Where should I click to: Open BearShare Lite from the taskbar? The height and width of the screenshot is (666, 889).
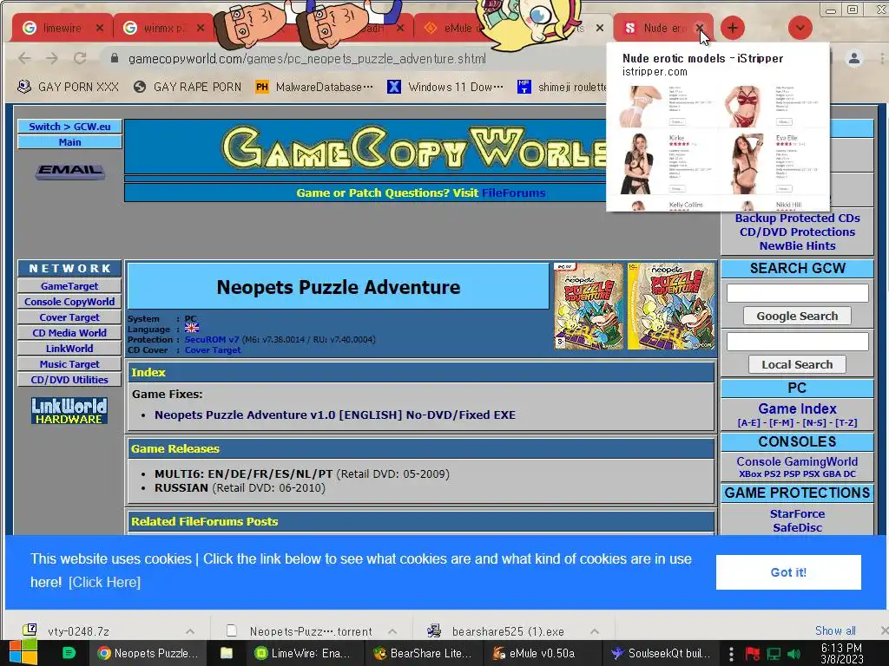[x=422, y=653]
